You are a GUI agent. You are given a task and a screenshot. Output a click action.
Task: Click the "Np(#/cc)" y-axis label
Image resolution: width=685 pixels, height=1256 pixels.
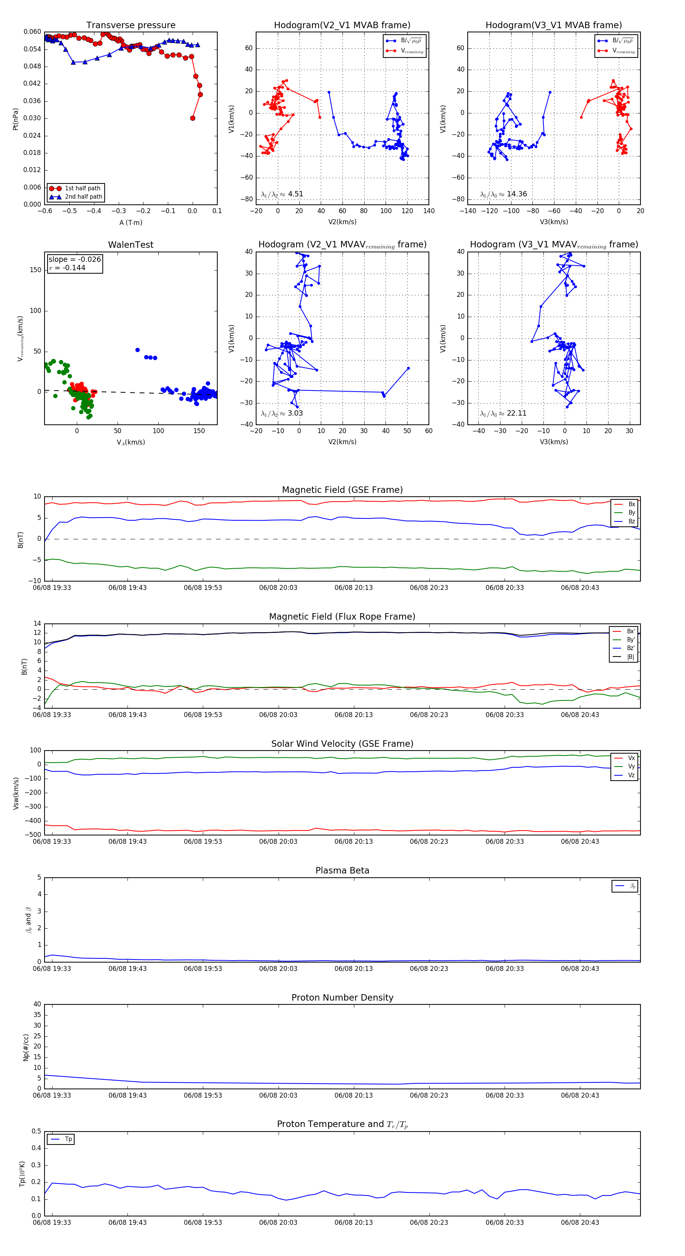(26, 1047)
